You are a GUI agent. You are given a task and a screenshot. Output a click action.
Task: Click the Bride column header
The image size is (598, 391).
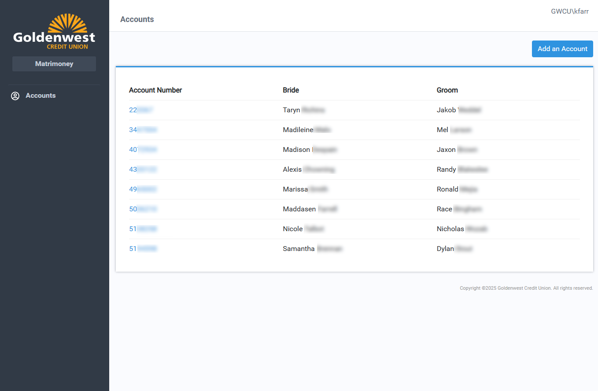291,90
